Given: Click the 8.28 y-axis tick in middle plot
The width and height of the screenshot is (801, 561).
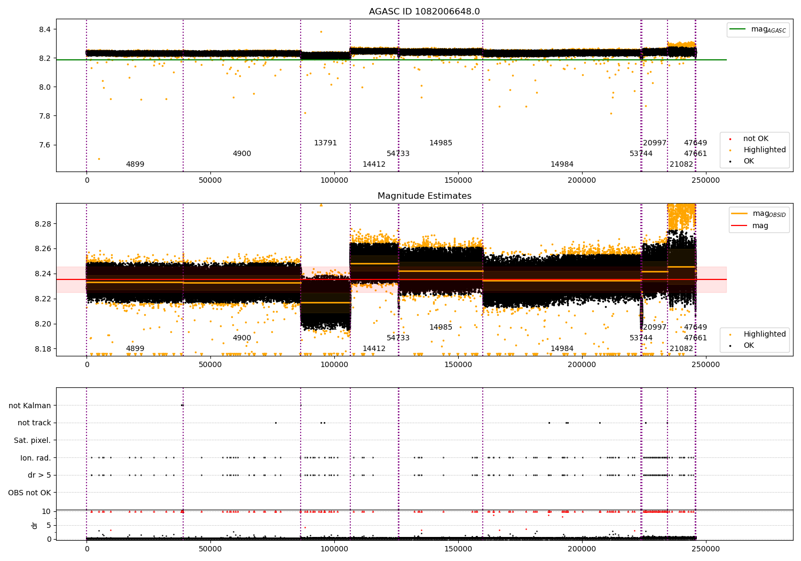Looking at the screenshot, I should [42, 224].
